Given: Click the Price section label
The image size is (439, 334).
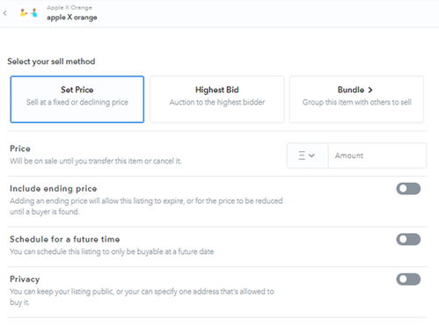Looking at the screenshot, I should click(x=20, y=149).
